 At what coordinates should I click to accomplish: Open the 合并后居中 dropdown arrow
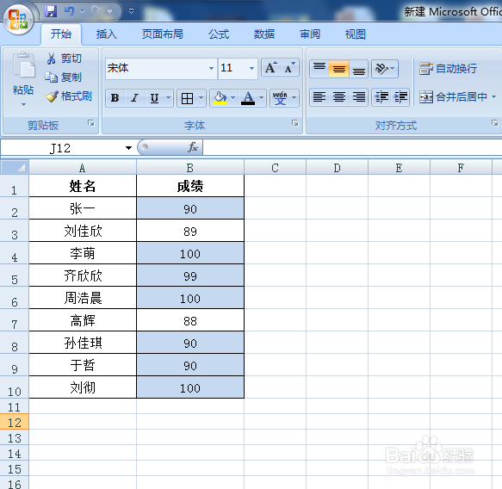click(493, 96)
